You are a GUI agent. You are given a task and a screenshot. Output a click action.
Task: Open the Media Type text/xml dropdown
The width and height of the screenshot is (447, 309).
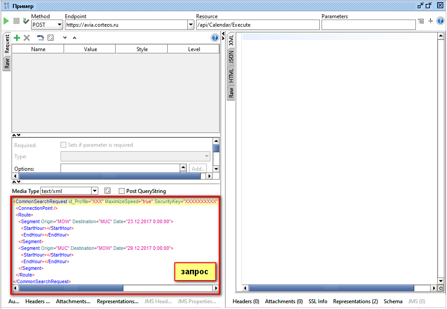[x=94, y=191]
